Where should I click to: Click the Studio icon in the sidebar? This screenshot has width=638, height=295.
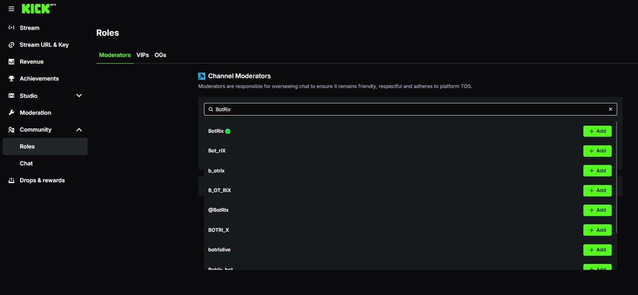tap(11, 96)
